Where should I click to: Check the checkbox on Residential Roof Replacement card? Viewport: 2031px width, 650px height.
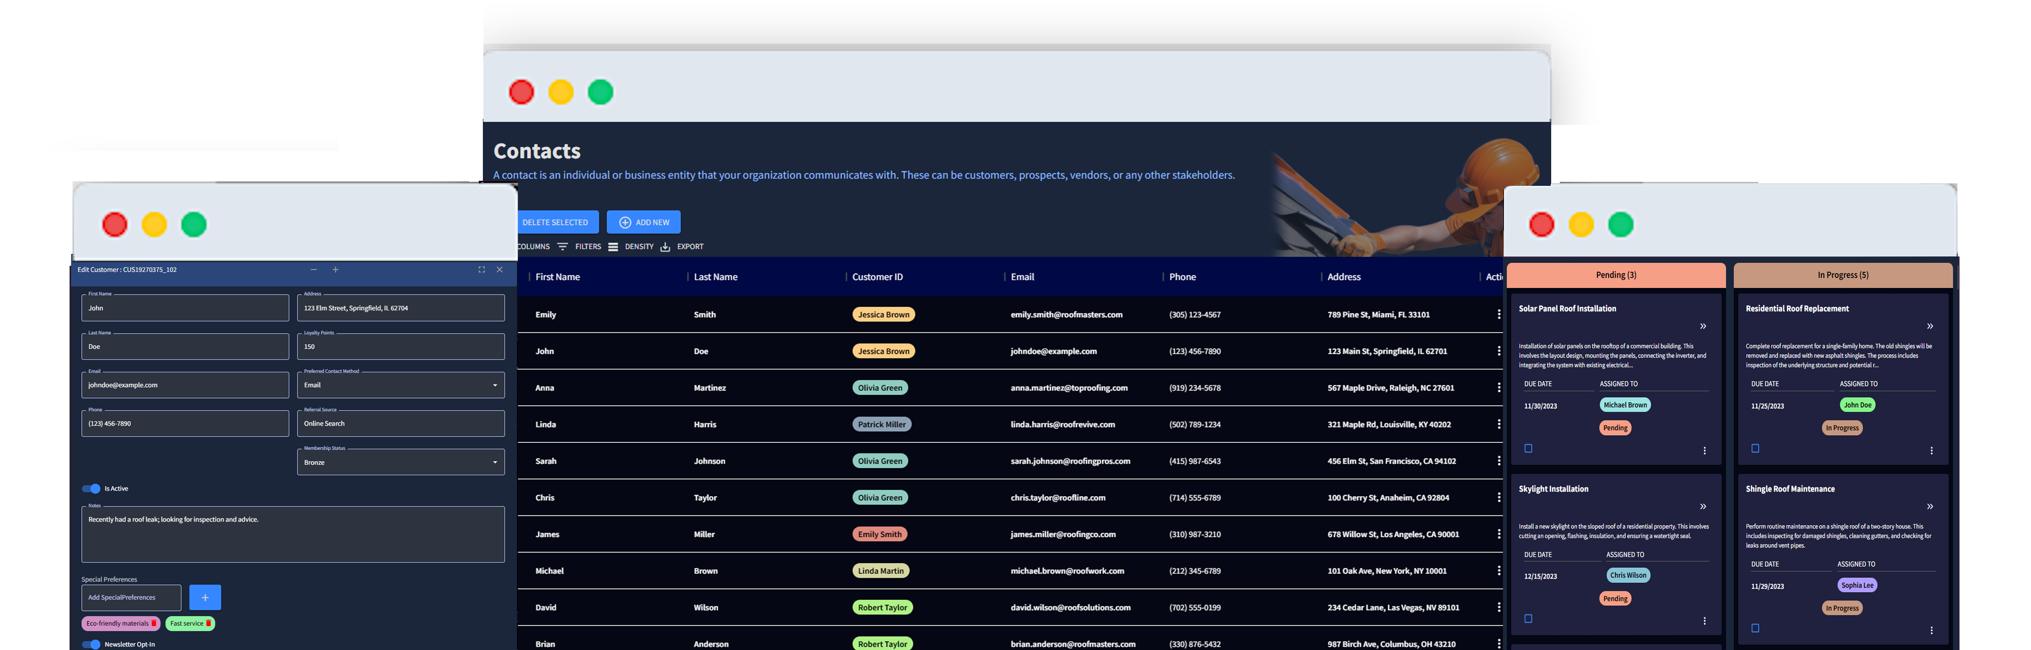pos(1755,448)
